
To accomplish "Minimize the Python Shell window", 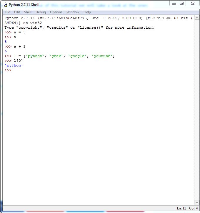I will pos(174,4).
